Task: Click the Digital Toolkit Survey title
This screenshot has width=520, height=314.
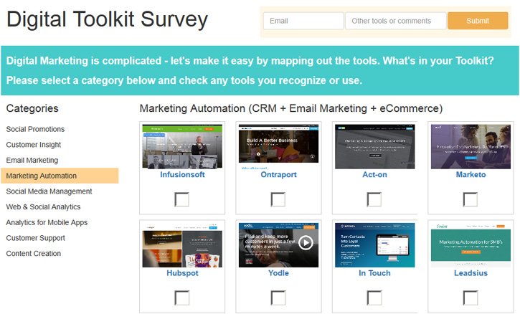Action: pos(107,19)
